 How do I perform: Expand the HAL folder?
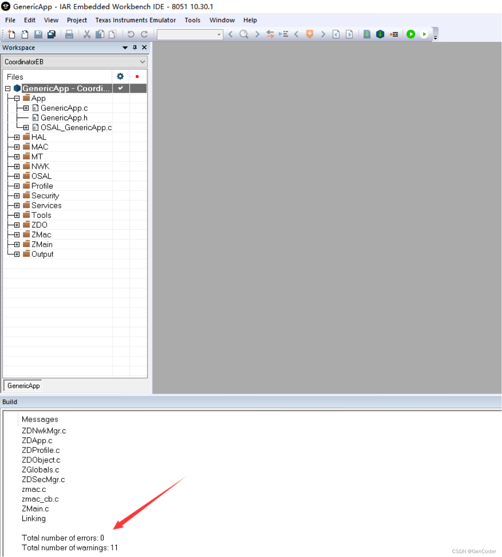coord(17,137)
